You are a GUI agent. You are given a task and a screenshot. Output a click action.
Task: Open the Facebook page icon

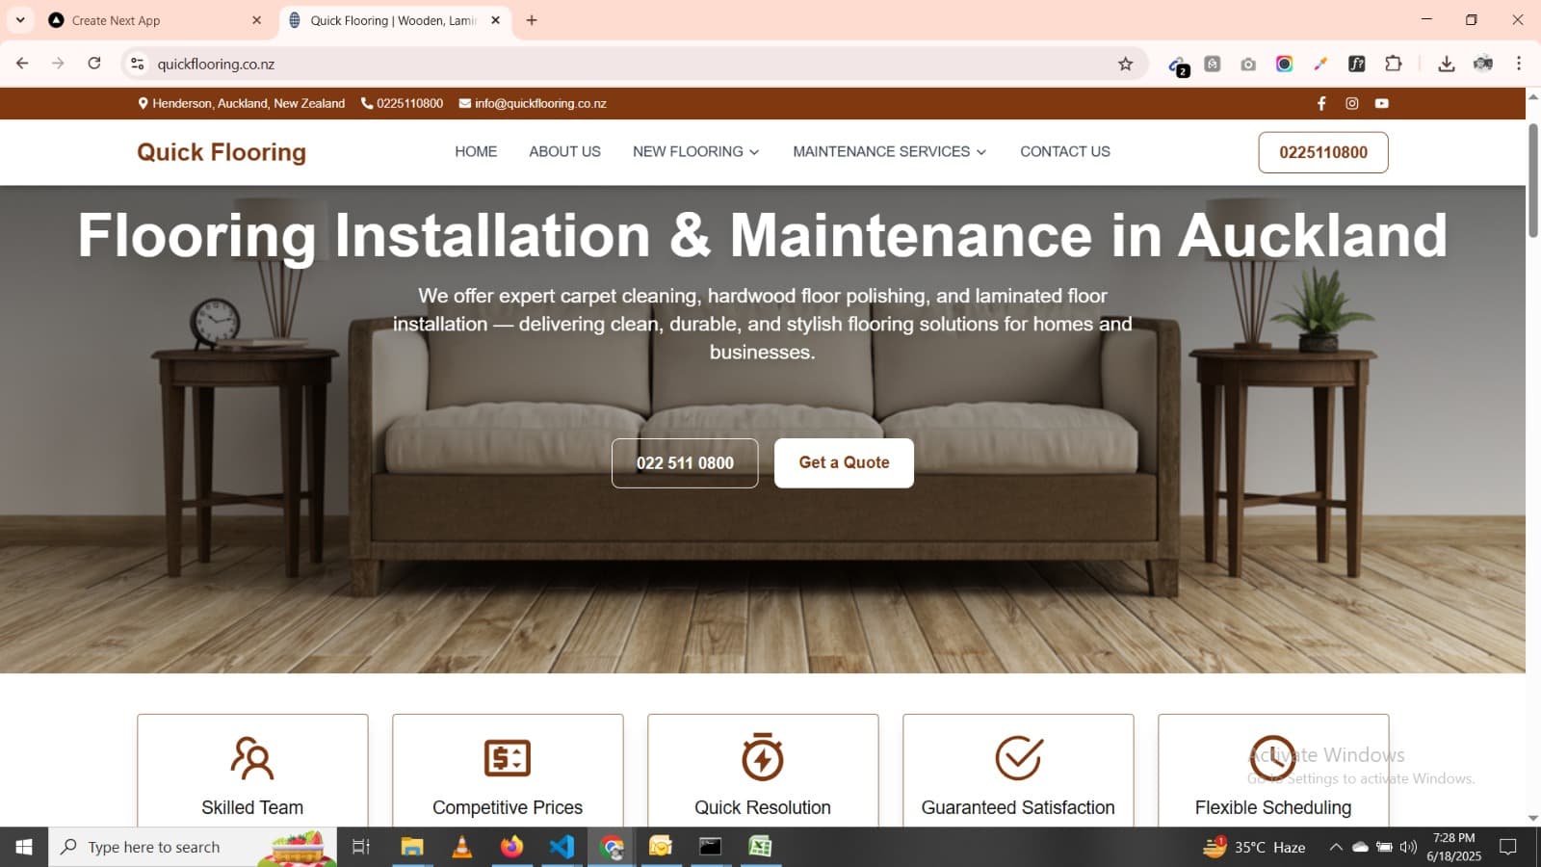tap(1320, 103)
